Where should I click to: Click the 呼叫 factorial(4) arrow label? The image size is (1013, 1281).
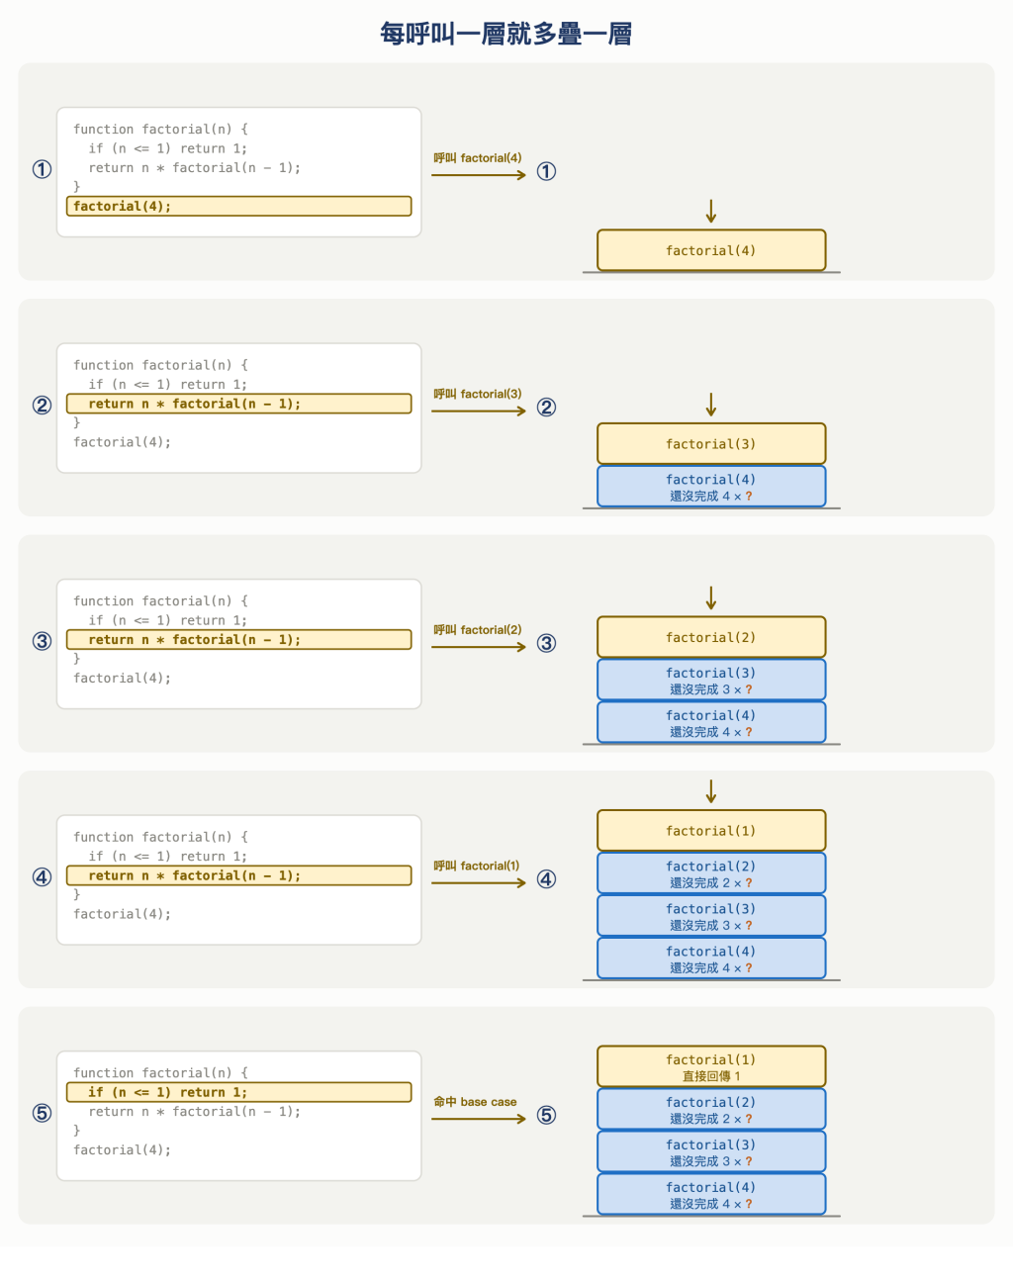(x=477, y=158)
